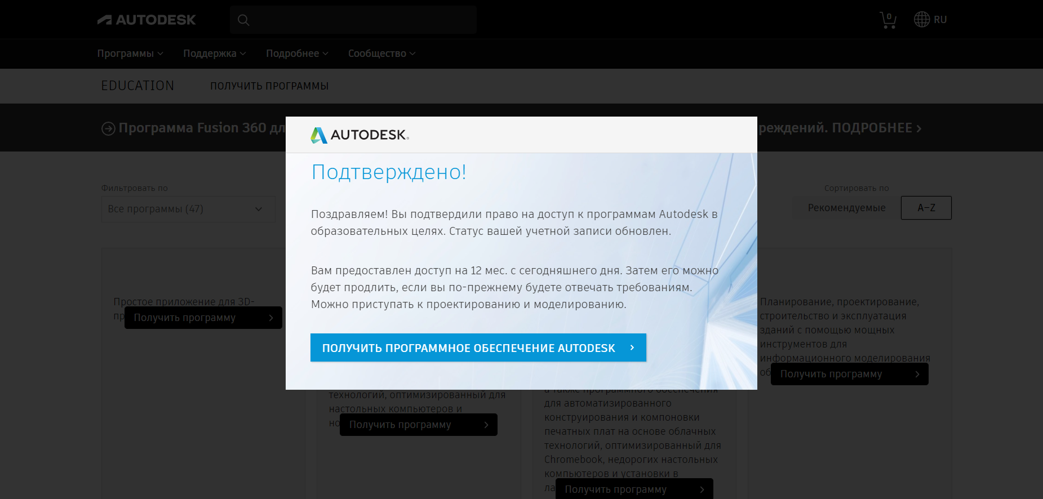This screenshot has width=1043, height=499.
Task: Expand the Поддержка menu
Action: [x=215, y=54]
